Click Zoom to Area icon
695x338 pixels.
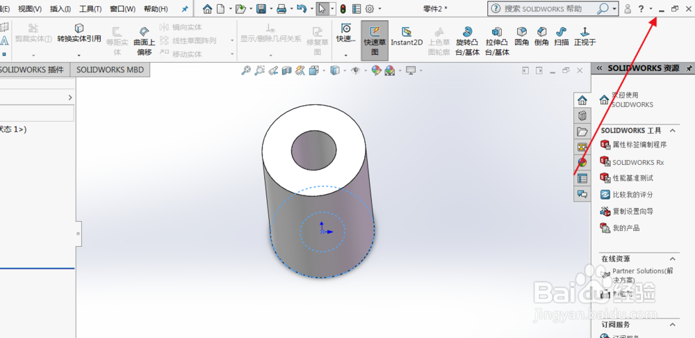[260, 70]
